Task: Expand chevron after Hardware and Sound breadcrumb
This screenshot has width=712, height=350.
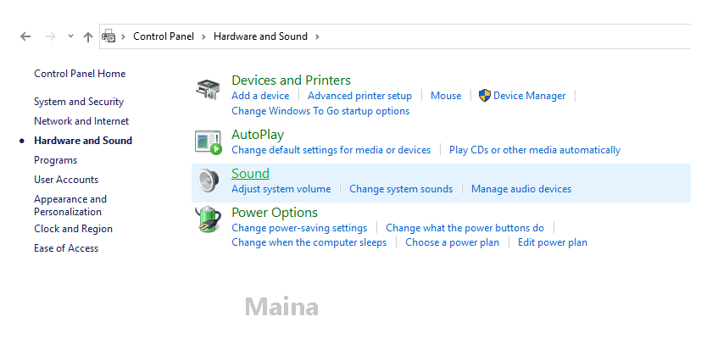Action: pyautogui.click(x=317, y=36)
